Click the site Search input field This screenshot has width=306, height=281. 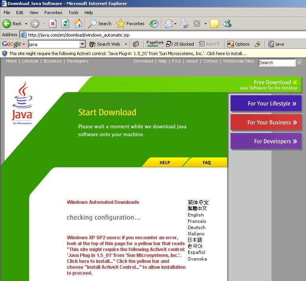(x=277, y=63)
